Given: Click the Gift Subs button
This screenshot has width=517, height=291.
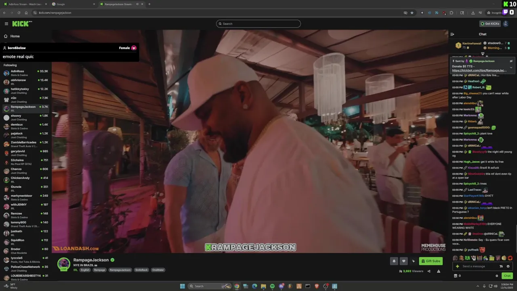Looking at the screenshot, I should tap(431, 261).
